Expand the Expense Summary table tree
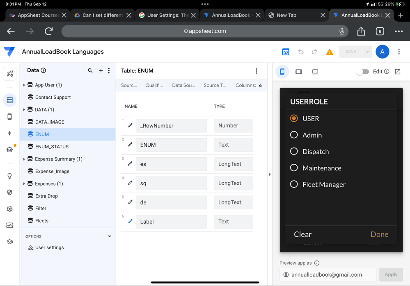Image resolution: width=410 pixels, height=286 pixels. click(24, 159)
